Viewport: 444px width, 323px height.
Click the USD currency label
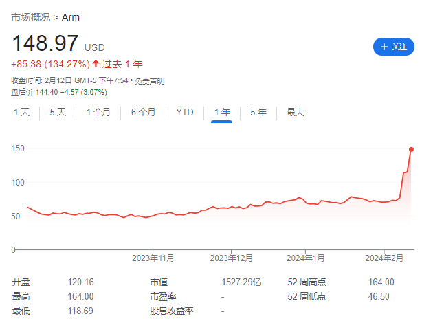(95, 47)
